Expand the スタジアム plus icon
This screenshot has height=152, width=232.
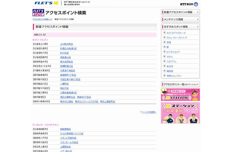tap(164, 61)
